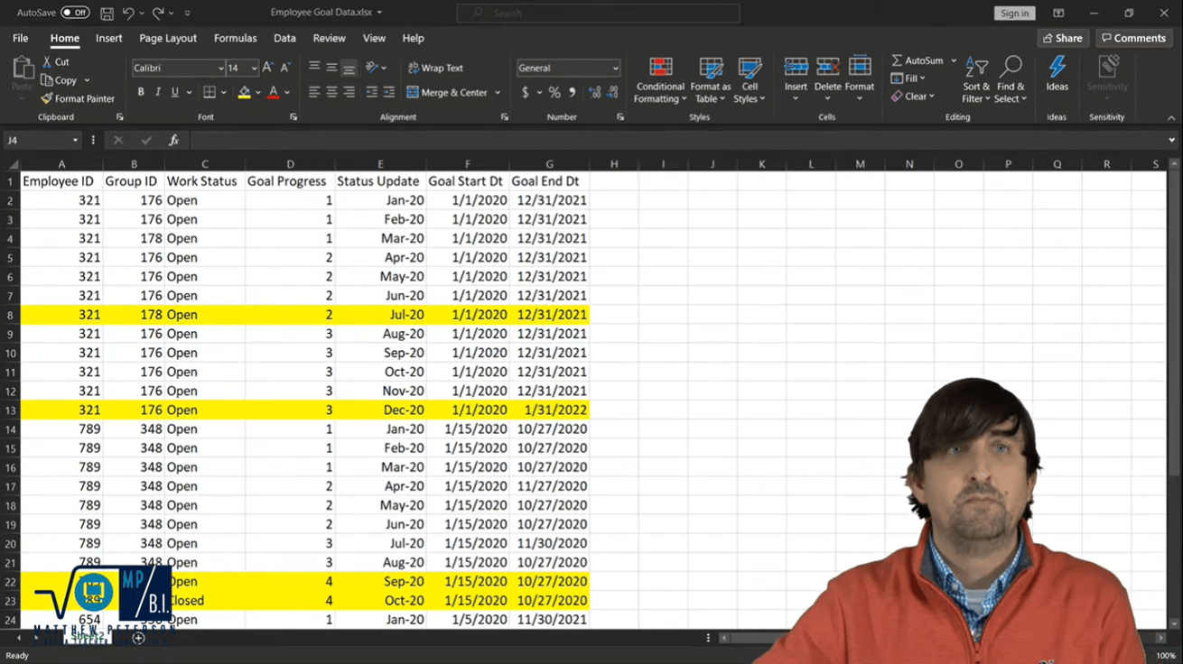Open the Data ribbon tab

pyautogui.click(x=284, y=38)
